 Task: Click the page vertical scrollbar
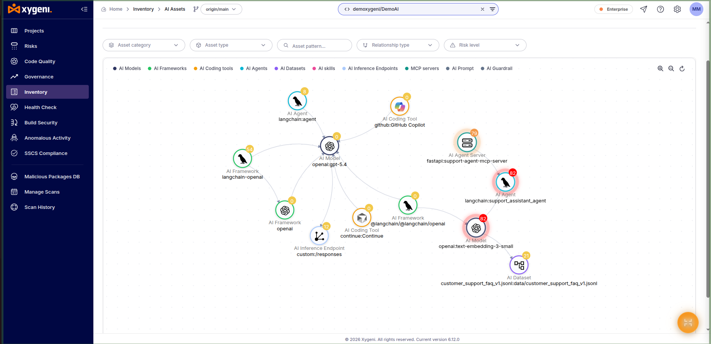pyautogui.click(x=708, y=179)
